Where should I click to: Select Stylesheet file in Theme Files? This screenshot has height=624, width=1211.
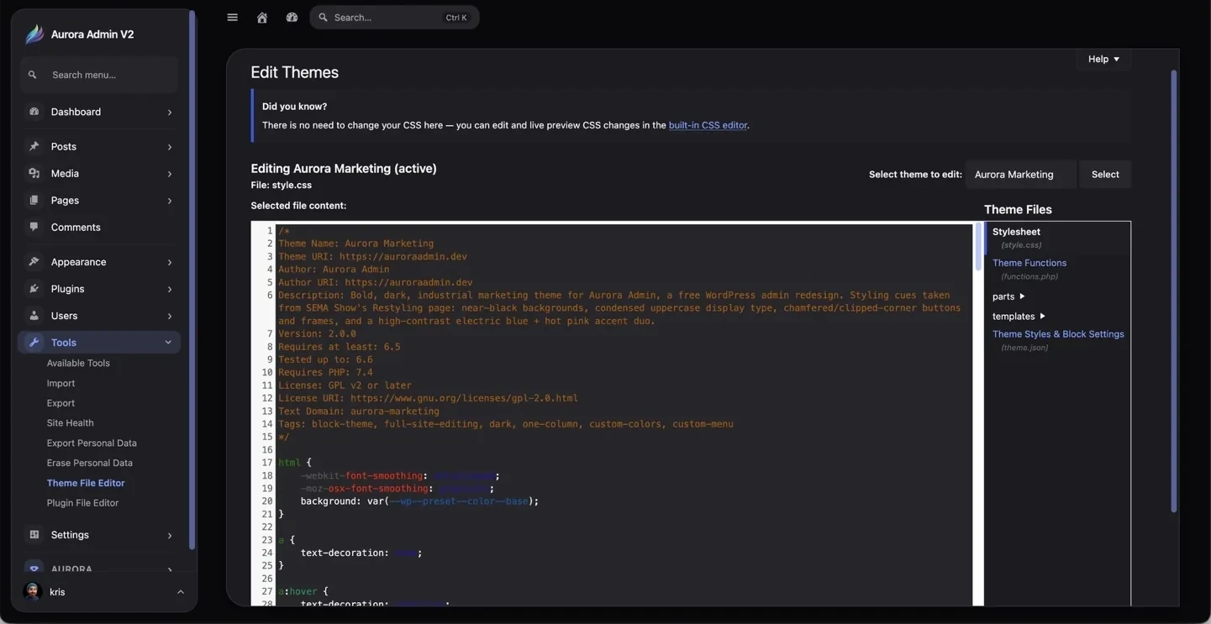[1016, 232]
